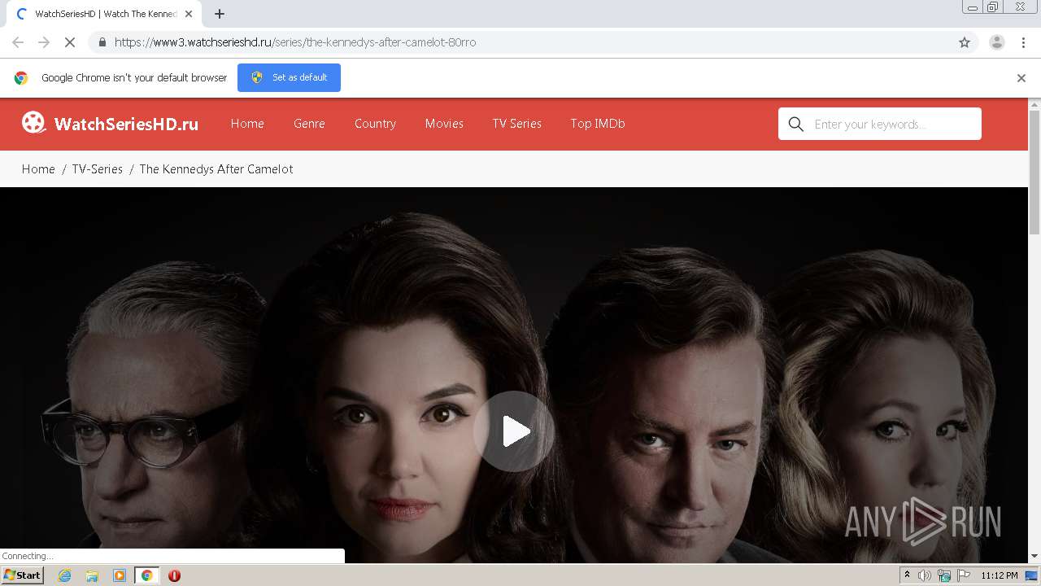Launch Internet Explorer from taskbar
1041x586 pixels.
[64, 575]
